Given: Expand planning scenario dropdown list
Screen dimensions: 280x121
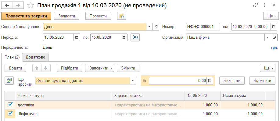Looking at the screenshot, I should pos(149,27).
